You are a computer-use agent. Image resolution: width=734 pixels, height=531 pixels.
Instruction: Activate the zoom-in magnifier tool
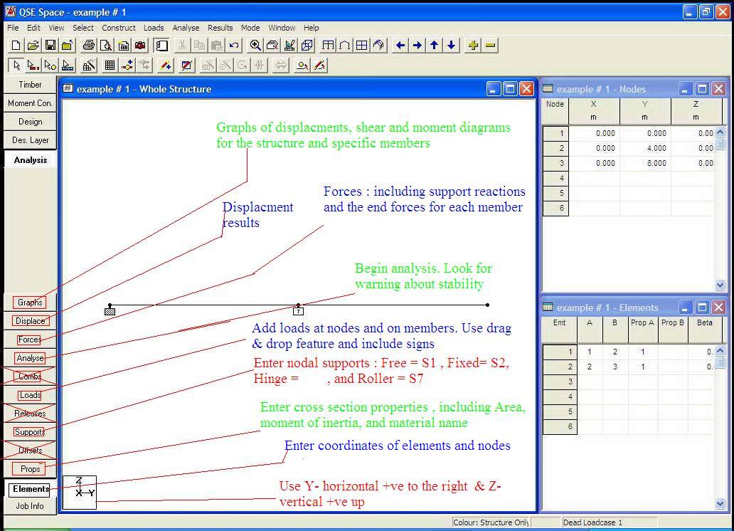(255, 46)
